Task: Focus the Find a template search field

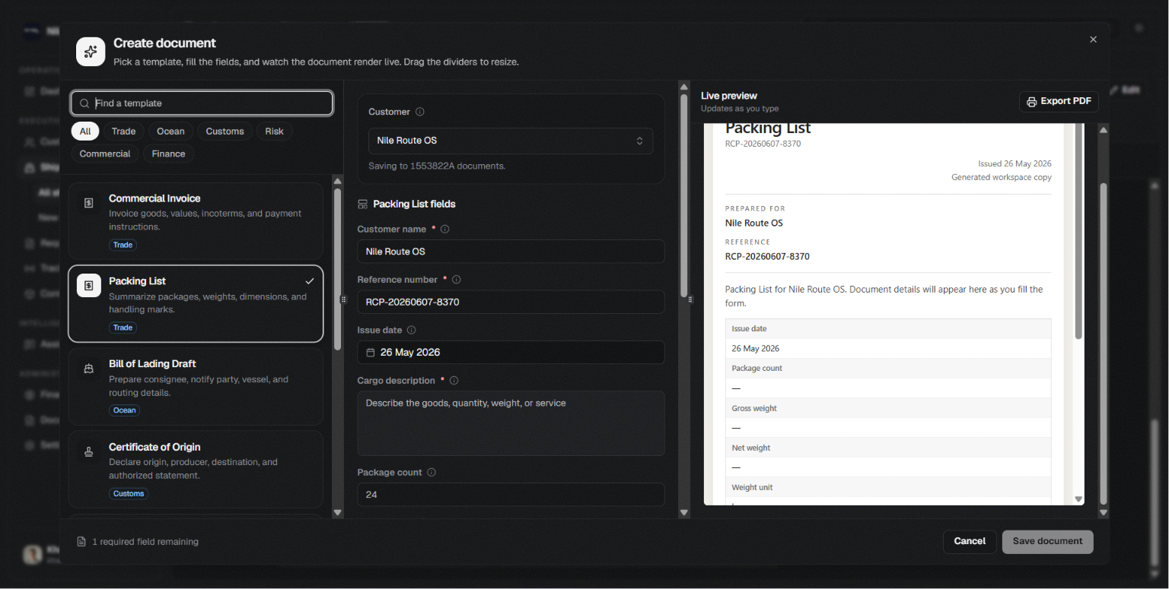Action: pyautogui.click(x=202, y=103)
